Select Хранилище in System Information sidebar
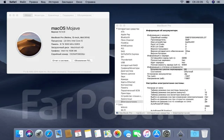This screenshot has width=224, height=140. coord(126,99)
